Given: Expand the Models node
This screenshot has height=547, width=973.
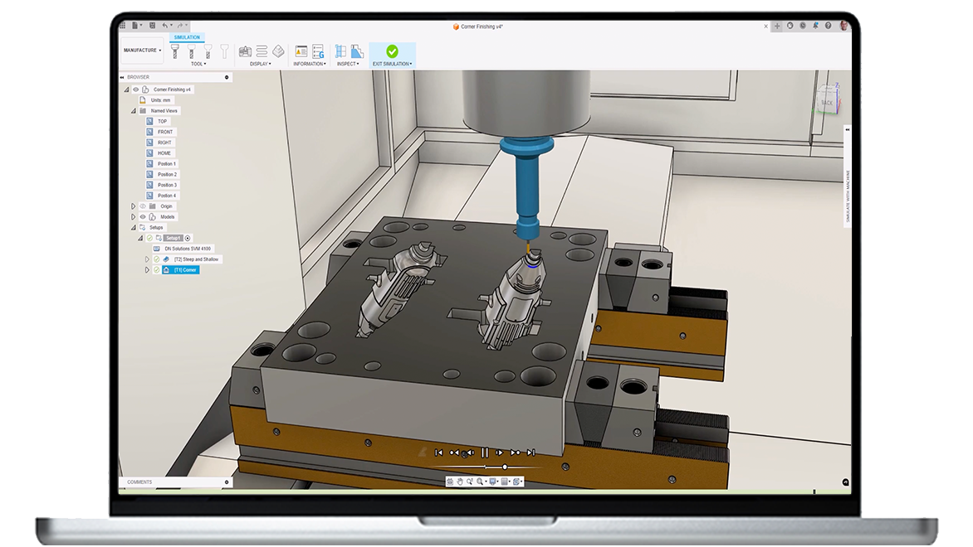Looking at the screenshot, I should (x=134, y=217).
